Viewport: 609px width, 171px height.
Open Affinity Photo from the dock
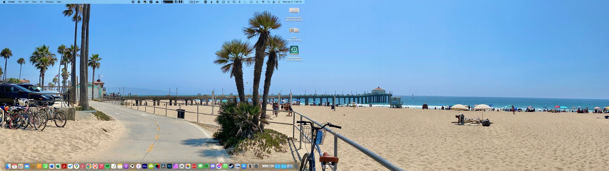(176, 166)
